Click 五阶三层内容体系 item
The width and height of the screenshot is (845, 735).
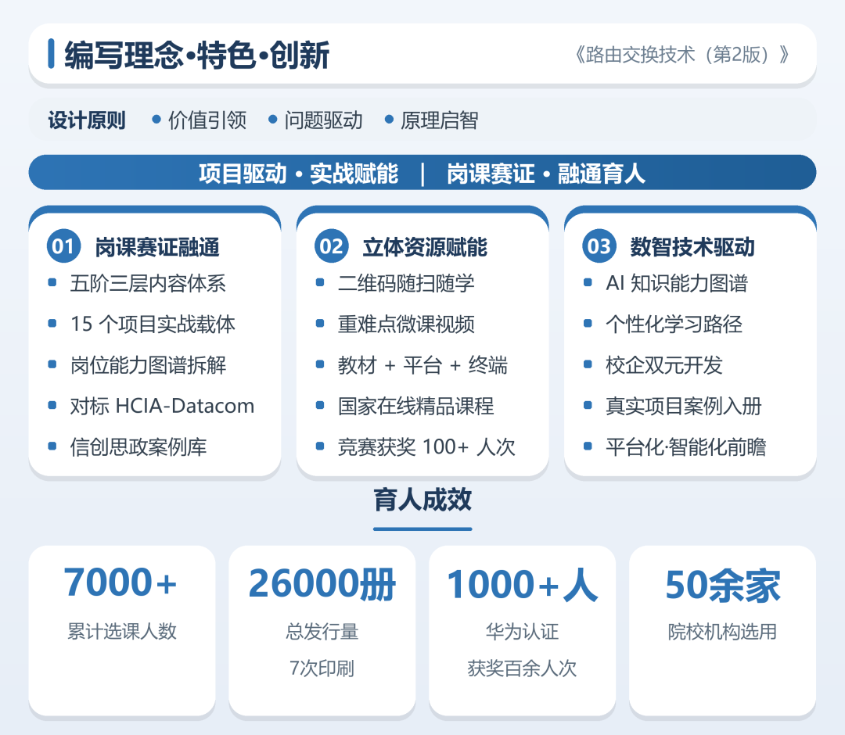pos(148,283)
